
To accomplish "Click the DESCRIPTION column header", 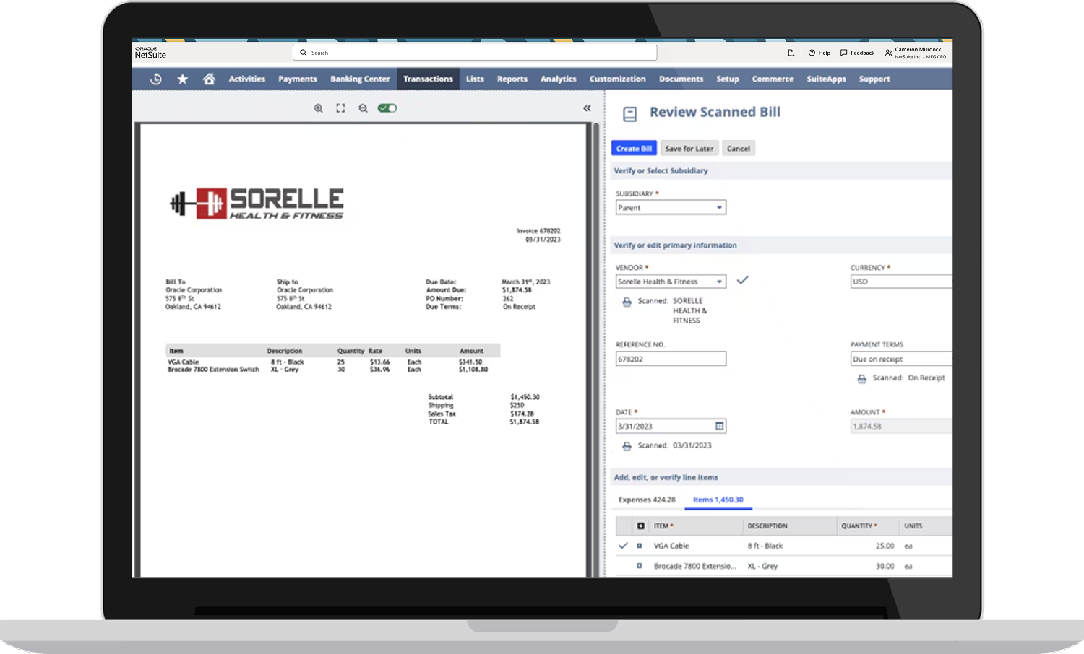I will click(x=767, y=526).
